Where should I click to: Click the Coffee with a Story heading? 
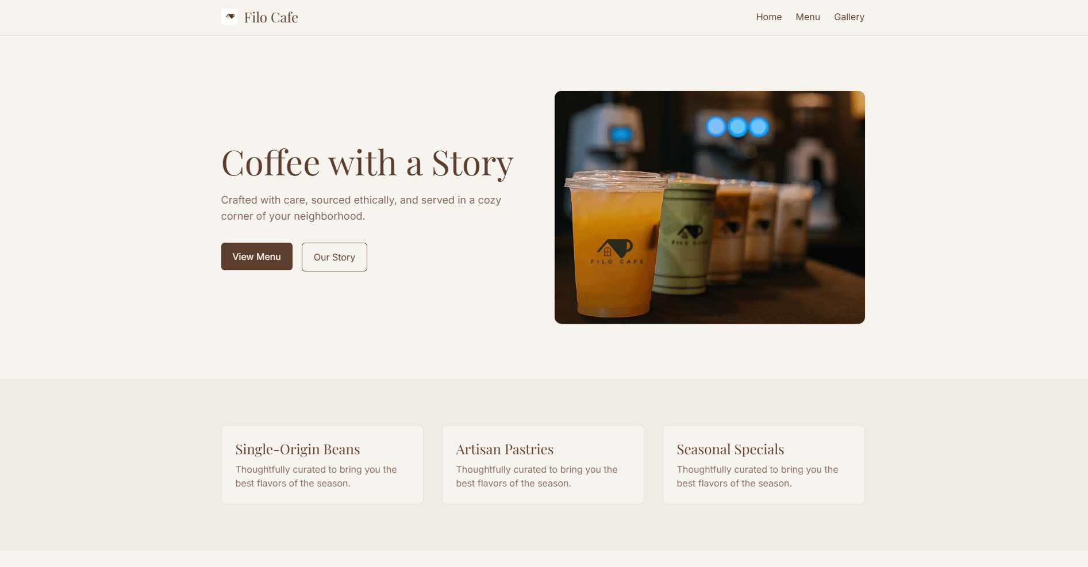(367, 163)
